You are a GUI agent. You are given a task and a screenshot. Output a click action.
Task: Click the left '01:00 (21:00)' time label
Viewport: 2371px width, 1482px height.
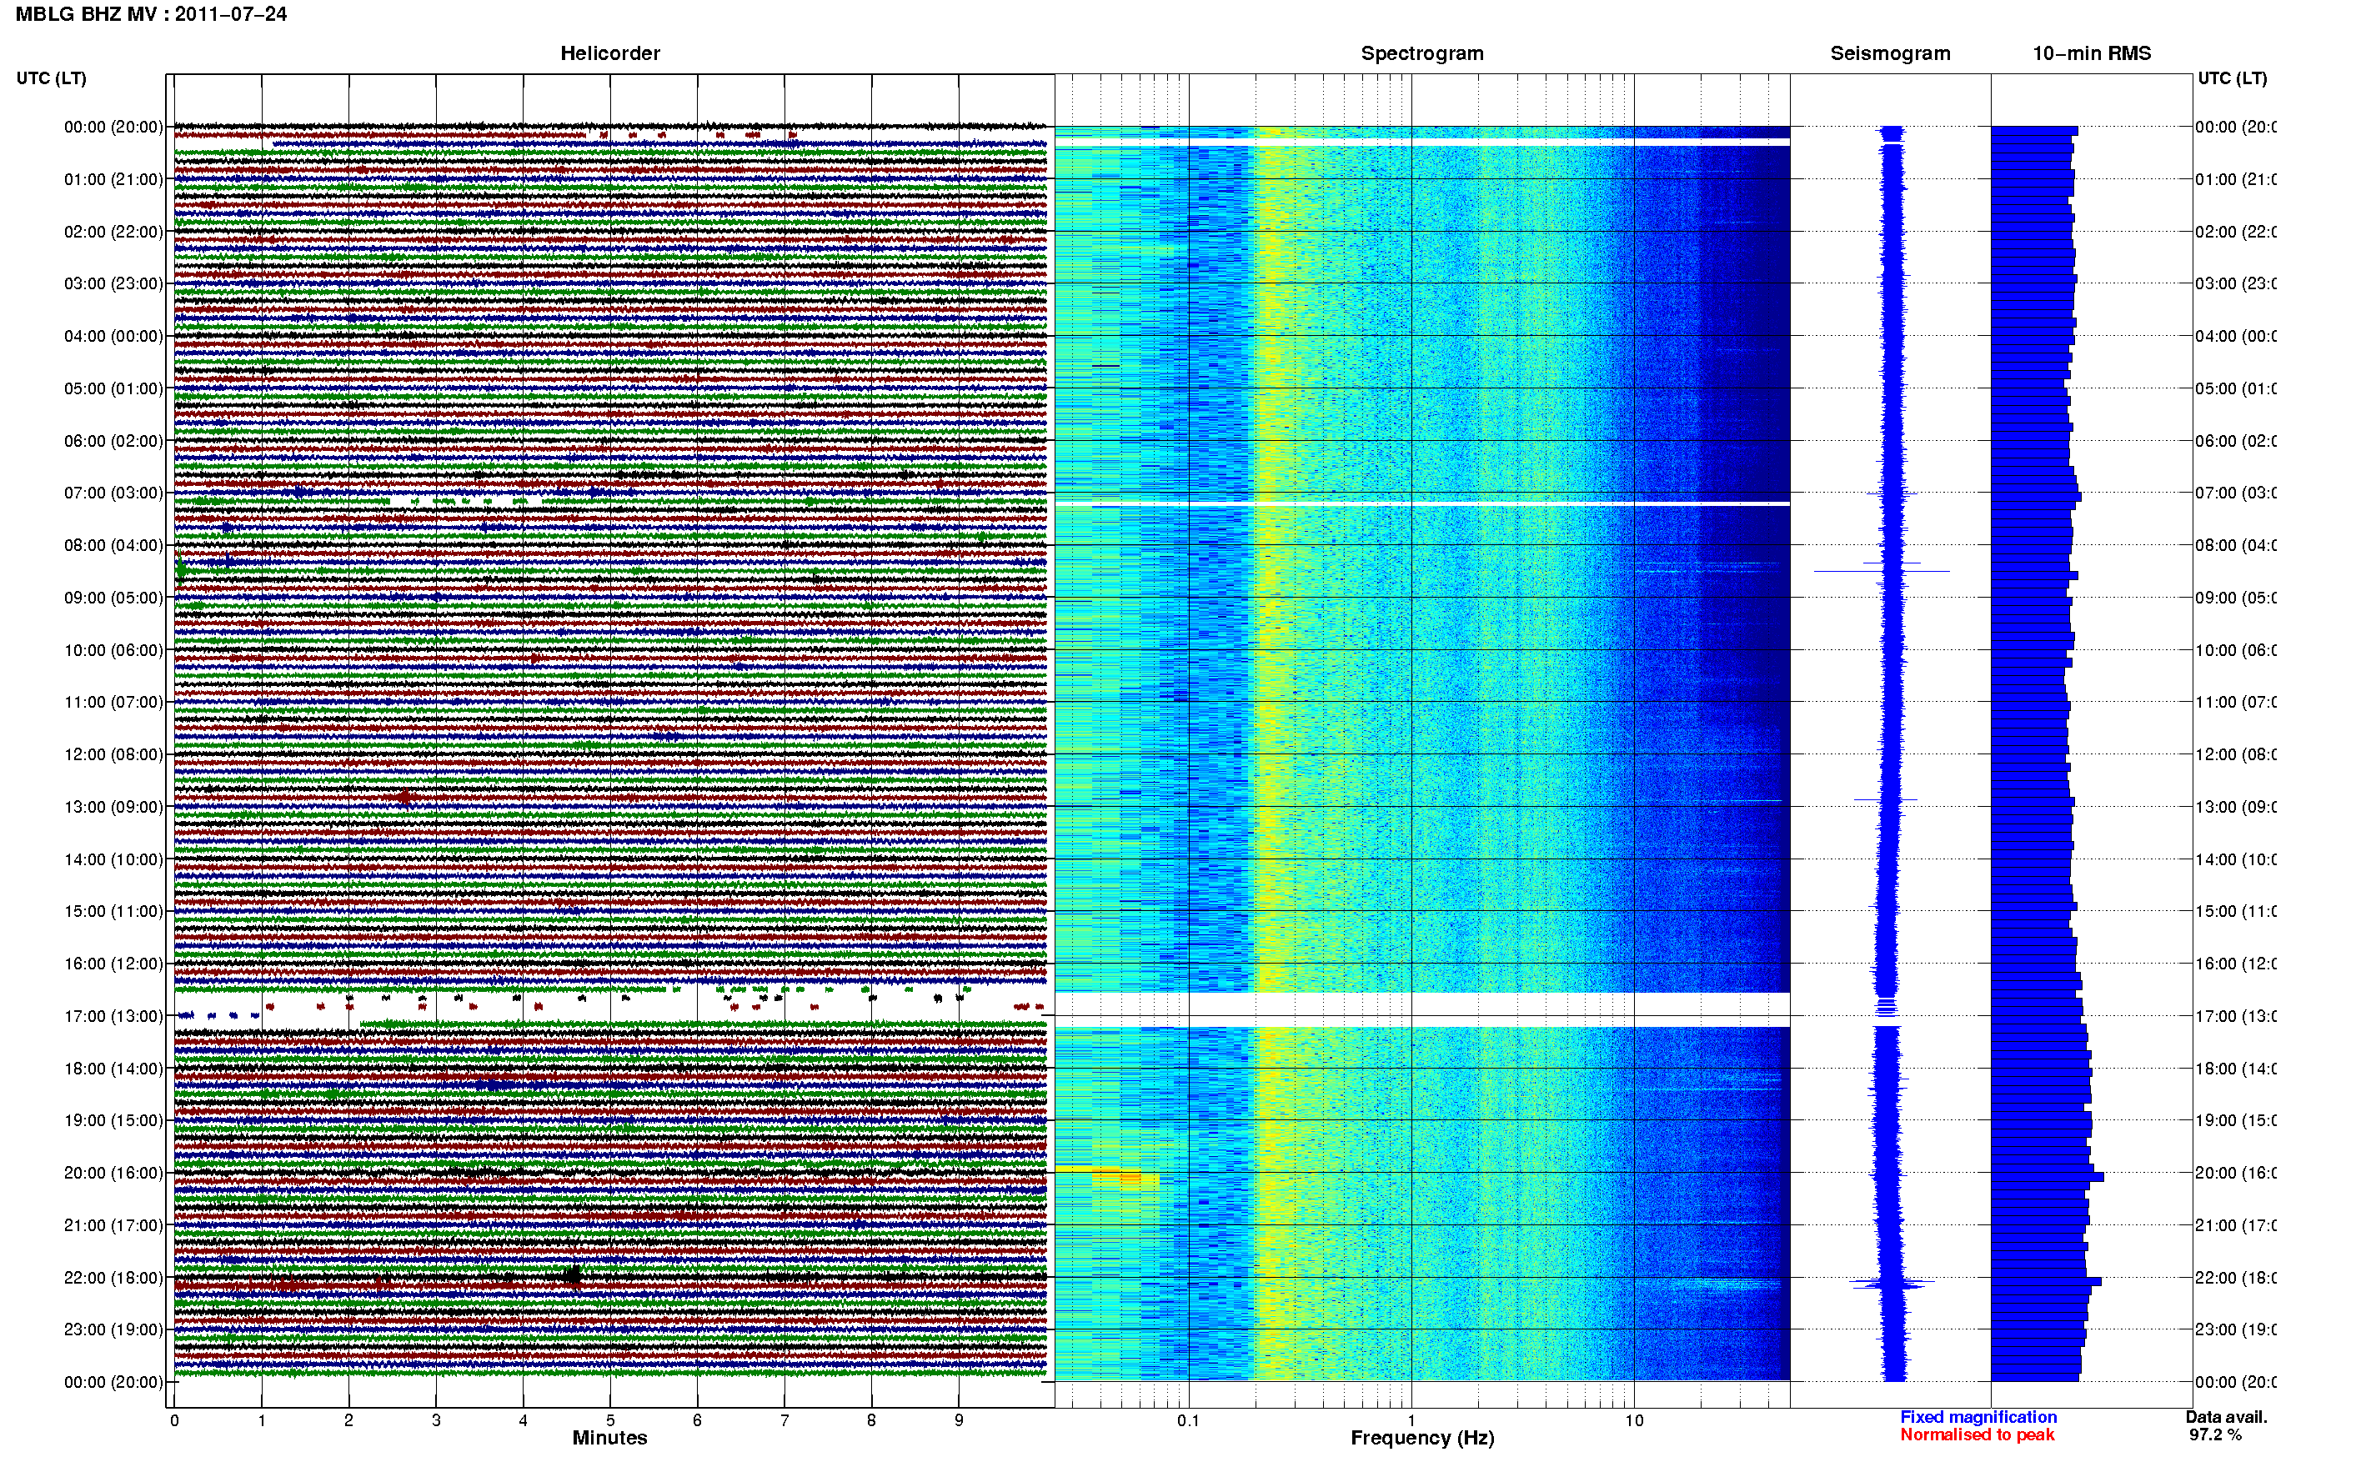pos(113,179)
